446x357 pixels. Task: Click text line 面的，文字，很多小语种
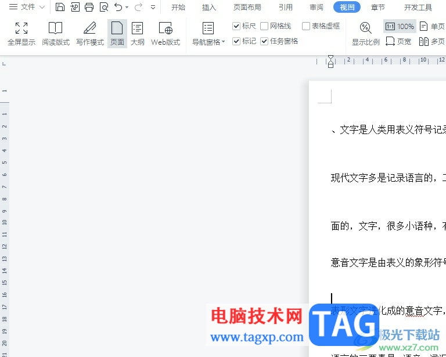[389, 226]
